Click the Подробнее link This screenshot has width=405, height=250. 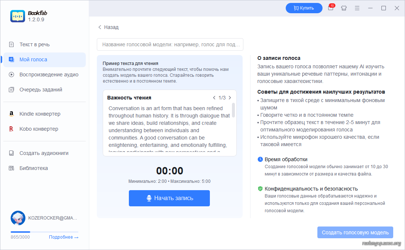pyautogui.click(x=63, y=237)
